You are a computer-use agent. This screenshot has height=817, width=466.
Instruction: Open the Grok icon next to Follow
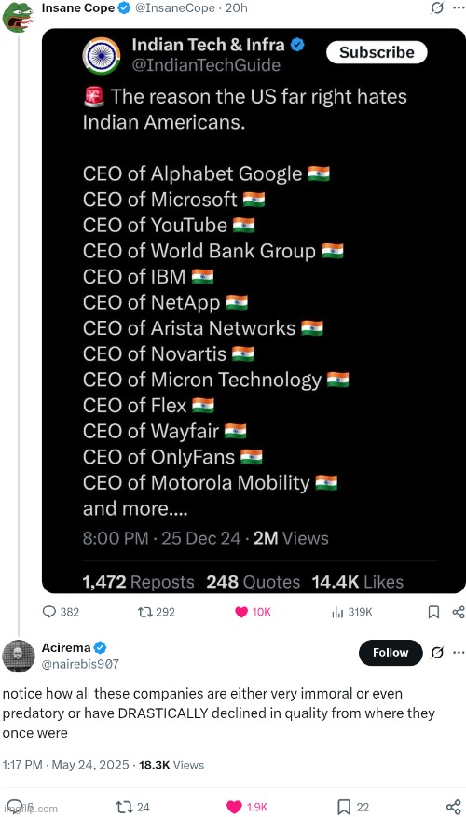[437, 652]
